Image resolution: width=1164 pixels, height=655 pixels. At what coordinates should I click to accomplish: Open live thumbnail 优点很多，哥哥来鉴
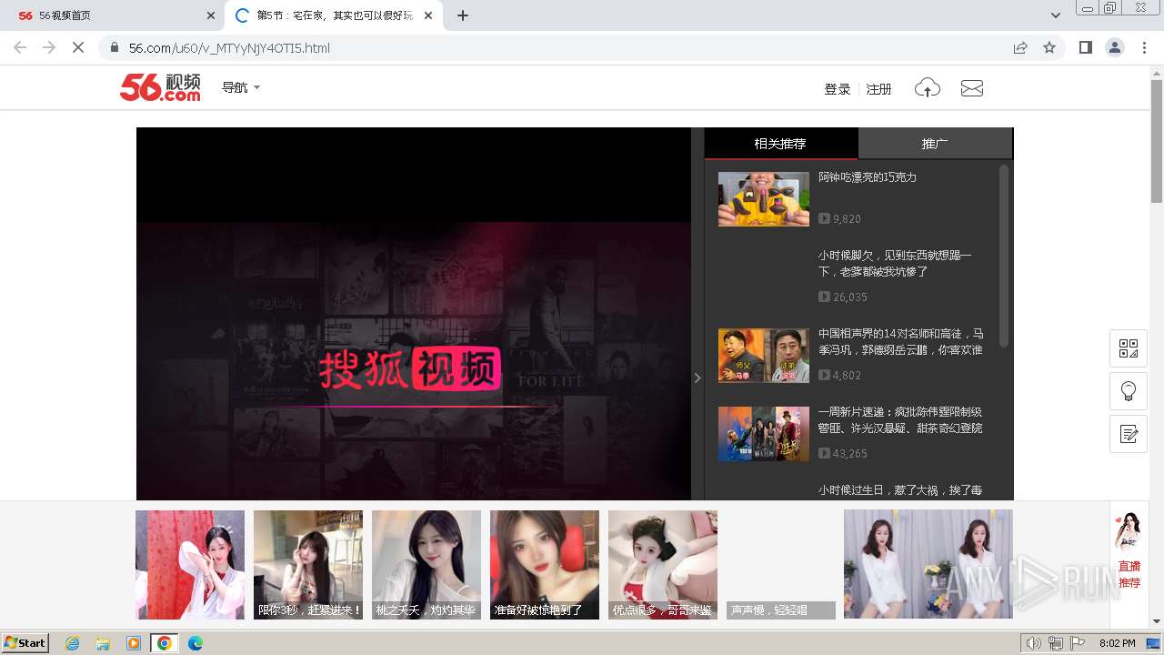[663, 565]
